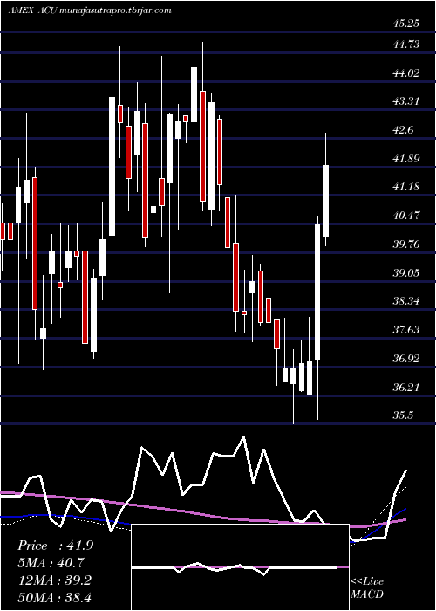Click the 5MA : 40.7 readout
Screen dimensions: 436x611
point(51,563)
